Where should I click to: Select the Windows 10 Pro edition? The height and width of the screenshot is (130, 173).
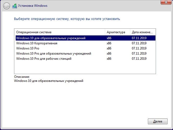85,48
